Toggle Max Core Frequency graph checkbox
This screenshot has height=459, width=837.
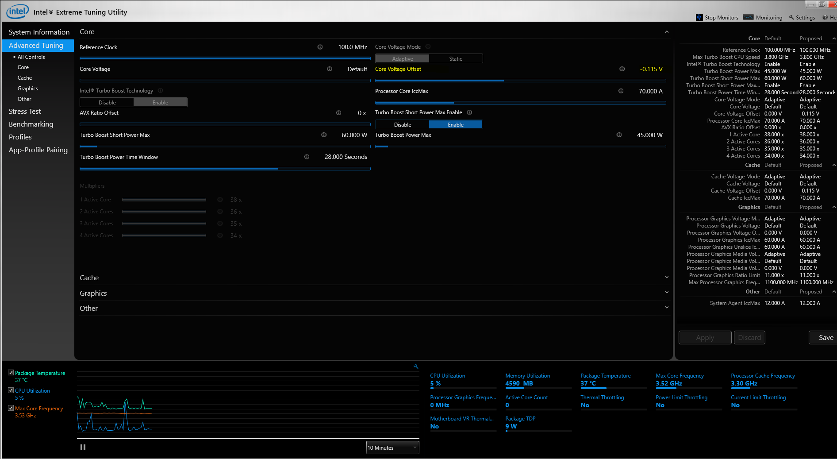click(x=11, y=408)
